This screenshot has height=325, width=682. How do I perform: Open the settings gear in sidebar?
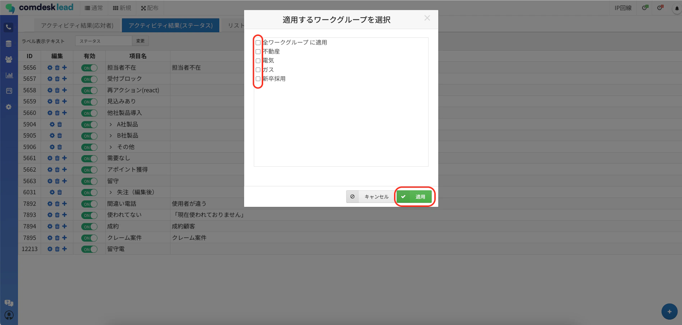coord(9,107)
